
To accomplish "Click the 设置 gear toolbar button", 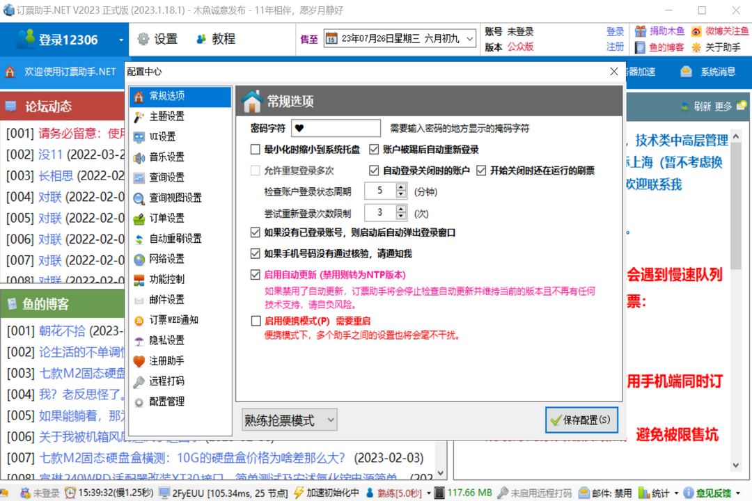I will [x=158, y=39].
